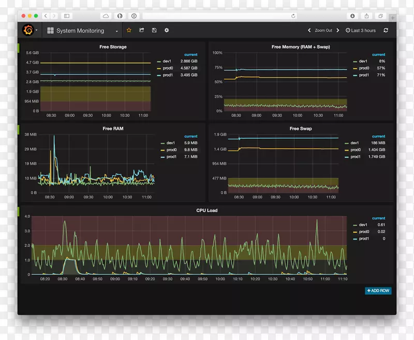414x340 pixels.
Task: Toggle the prod0 series in CPU Load legend
Action: coord(362,231)
